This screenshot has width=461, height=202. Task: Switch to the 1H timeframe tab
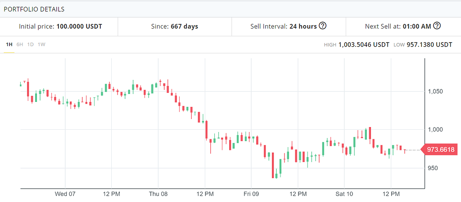coord(9,44)
